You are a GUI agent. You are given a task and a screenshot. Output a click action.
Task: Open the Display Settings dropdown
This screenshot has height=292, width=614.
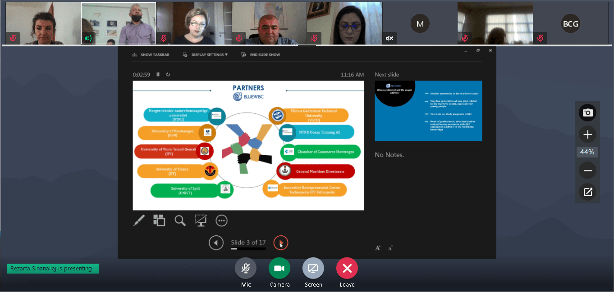206,55
